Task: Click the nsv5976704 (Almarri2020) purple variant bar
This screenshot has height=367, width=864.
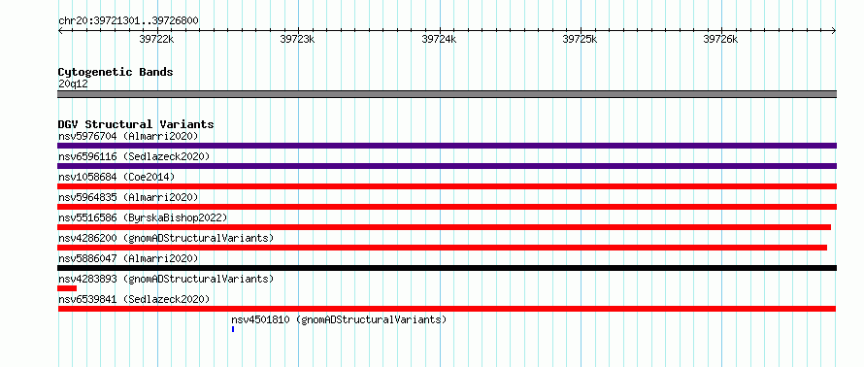Action: [x=447, y=146]
